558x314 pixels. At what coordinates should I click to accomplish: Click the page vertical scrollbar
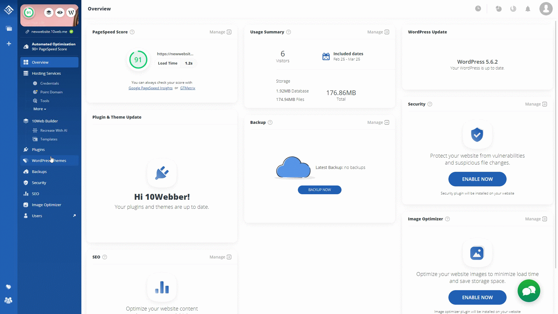pyautogui.click(x=556, y=144)
